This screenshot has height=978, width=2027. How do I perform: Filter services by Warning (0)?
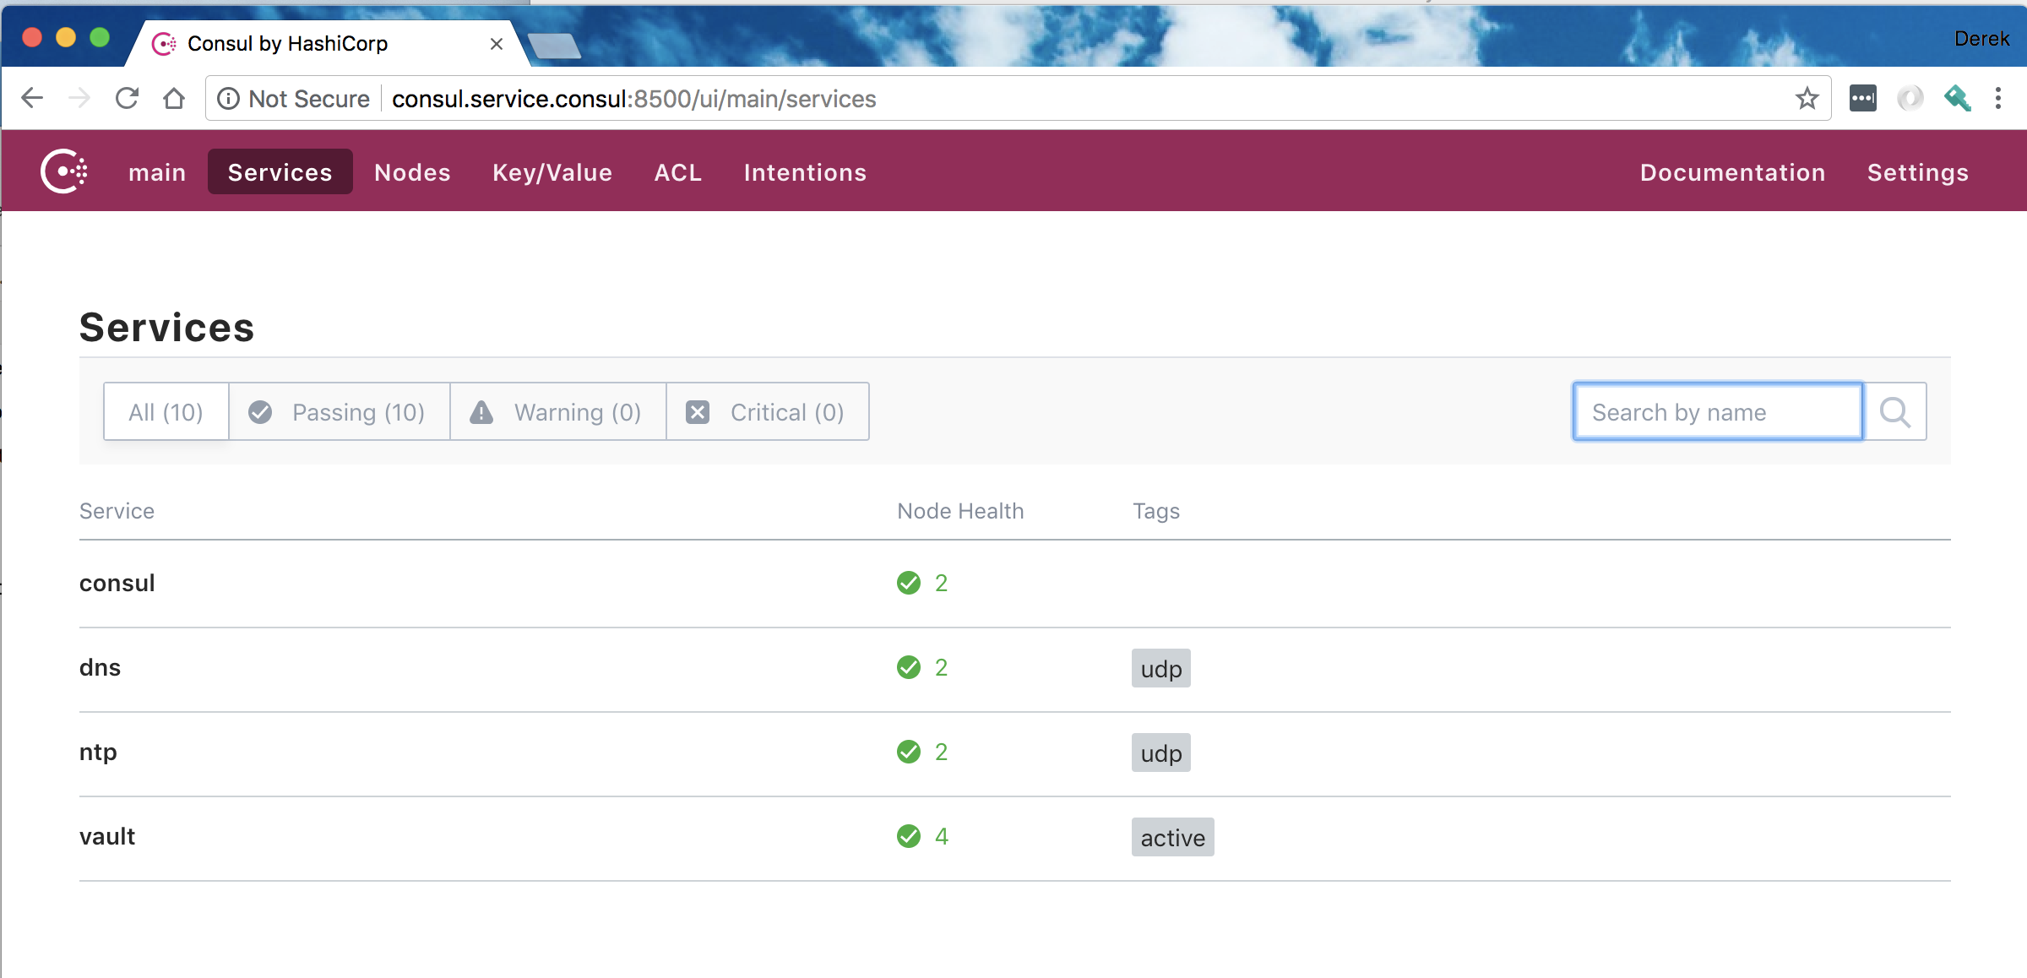click(557, 412)
